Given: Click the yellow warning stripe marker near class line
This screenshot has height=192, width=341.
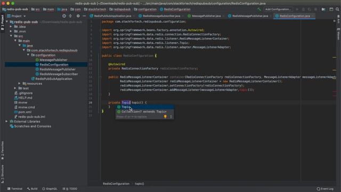Looking at the screenshot, I should [x=334, y=57].
